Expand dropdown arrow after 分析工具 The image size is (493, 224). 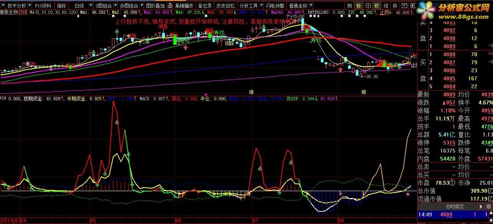261,6
